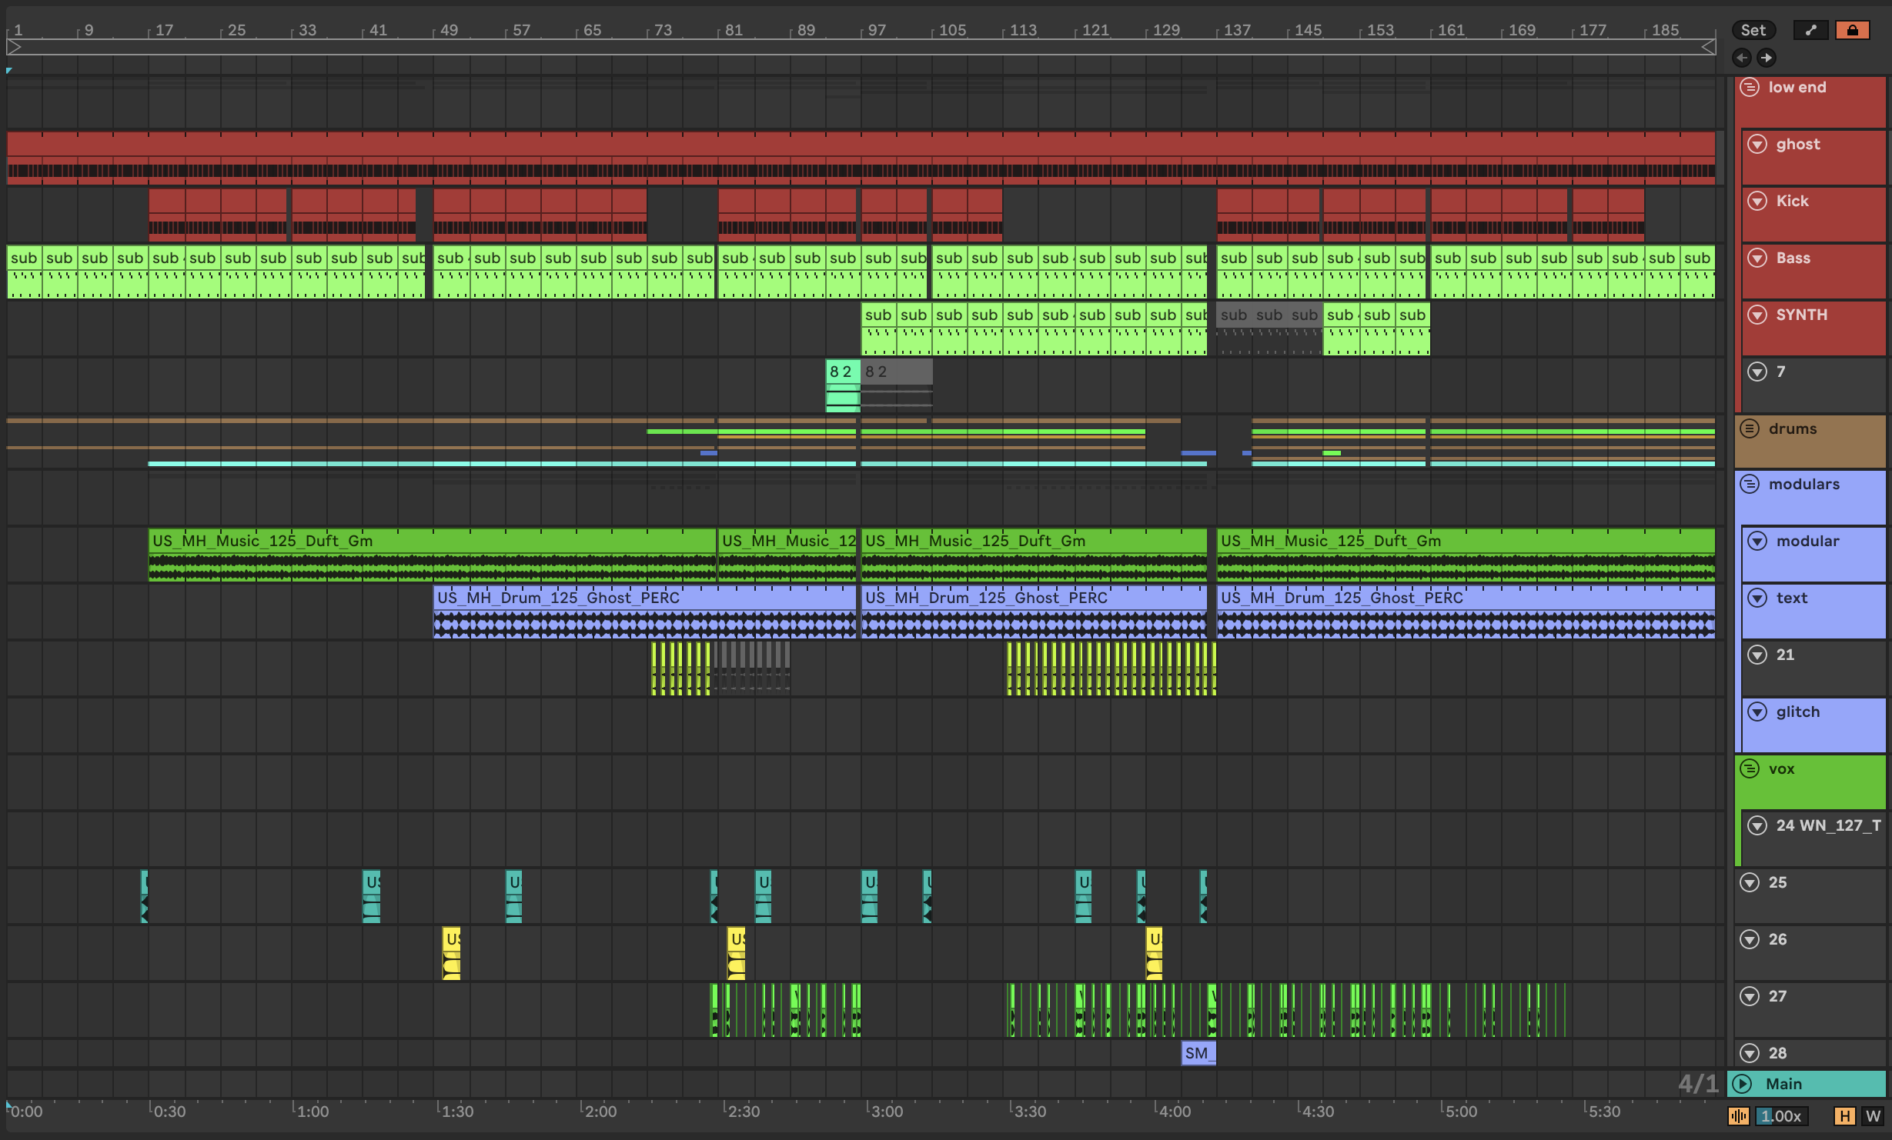
Task: Unfold track 21 arrow
Action: (x=1757, y=655)
